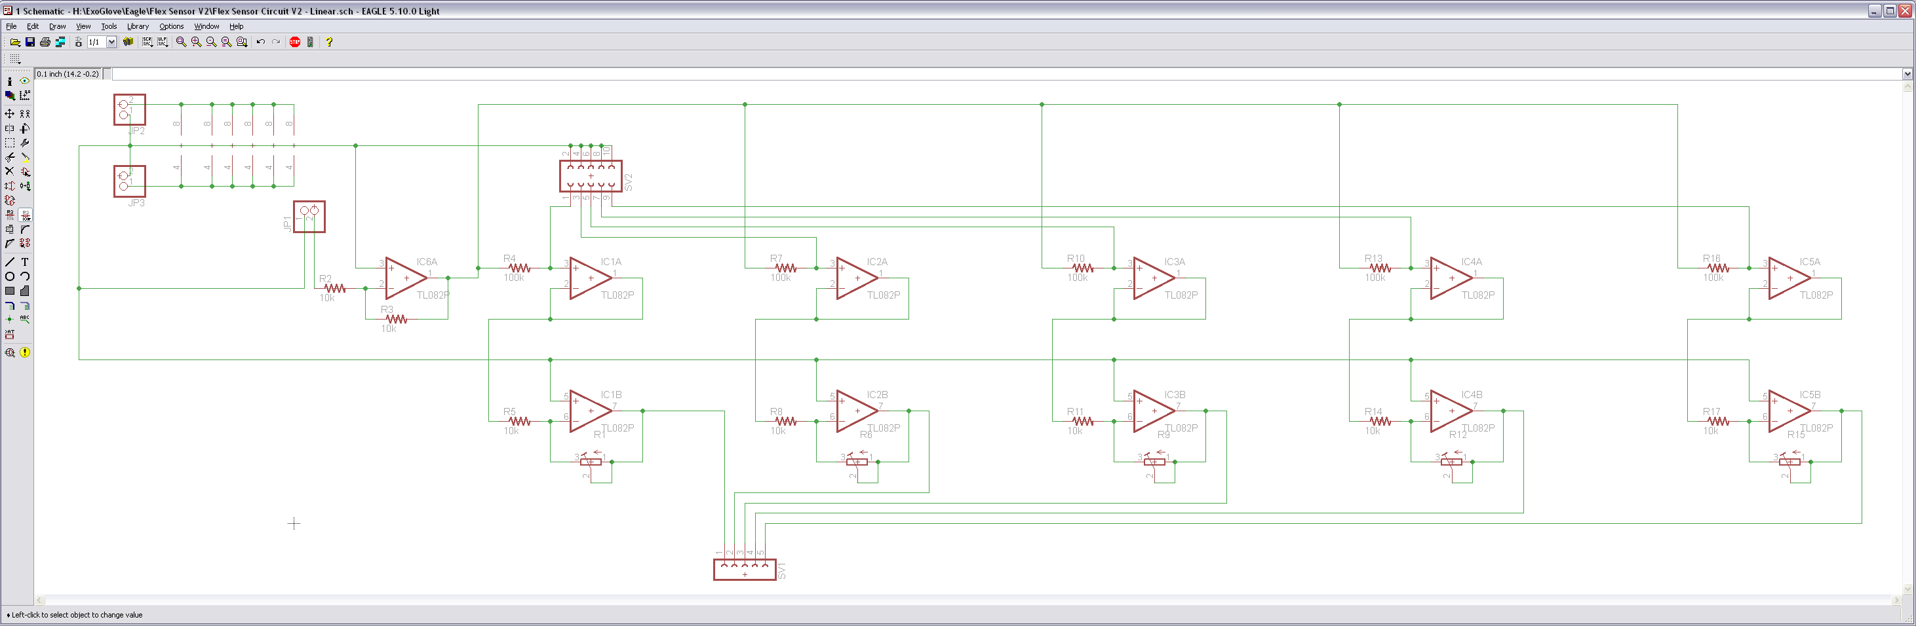This screenshot has width=1916, height=626.
Task: Run the ERC check magnifier tool
Action: click(x=10, y=353)
